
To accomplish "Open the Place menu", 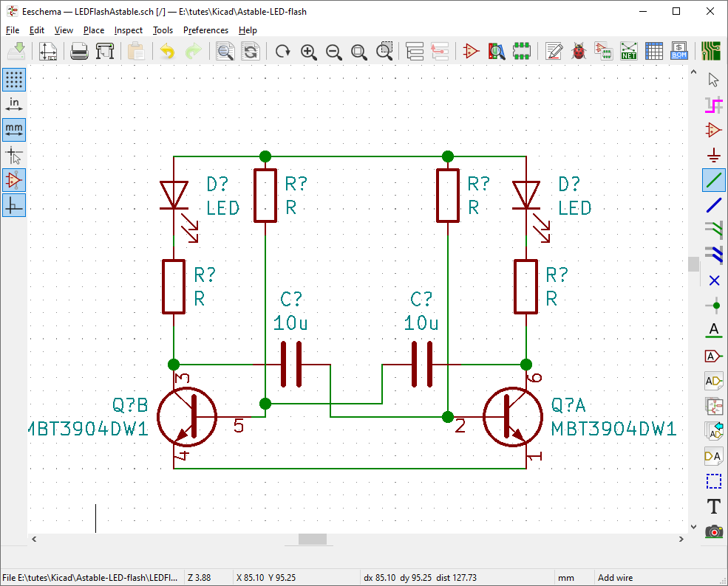I will point(93,30).
